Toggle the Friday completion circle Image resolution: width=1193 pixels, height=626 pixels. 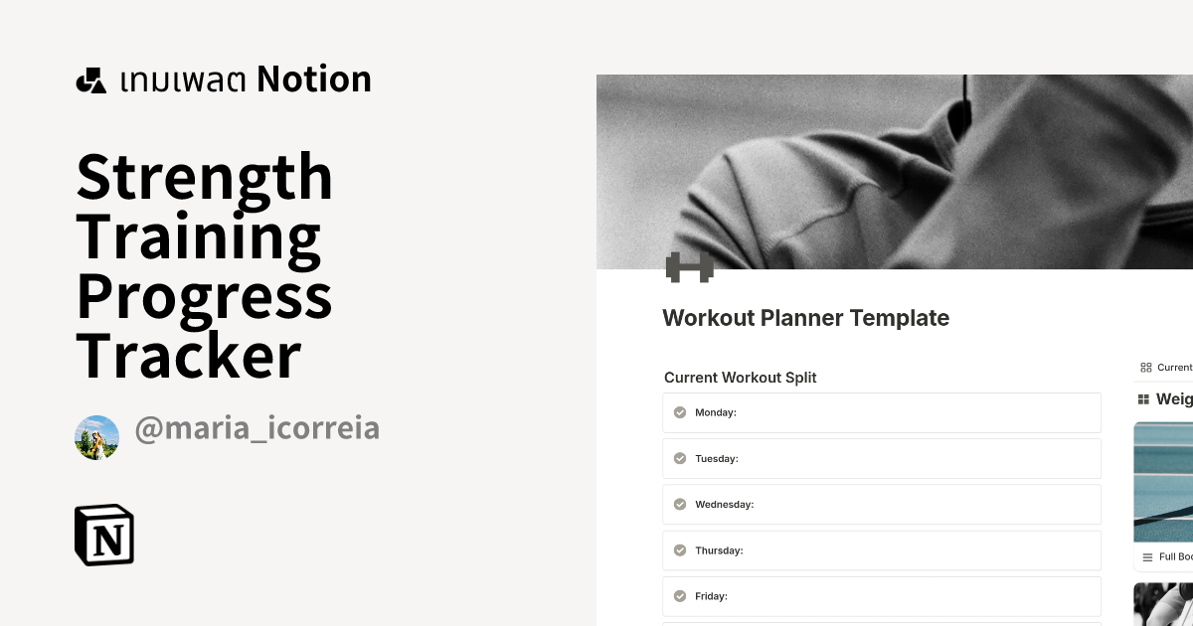680,595
